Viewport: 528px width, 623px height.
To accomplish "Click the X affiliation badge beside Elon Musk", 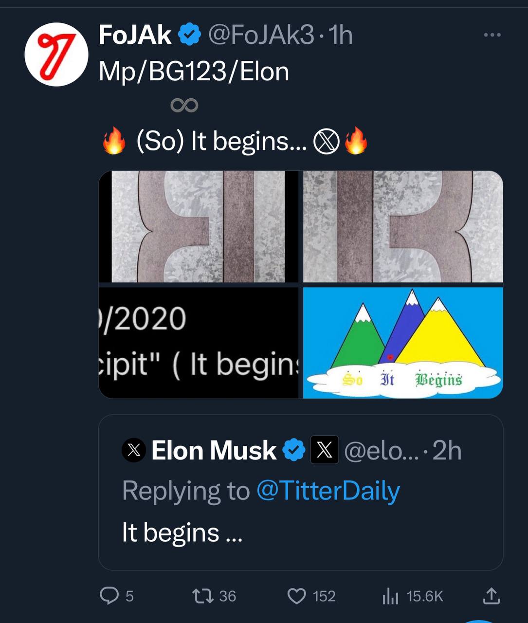I will click(324, 450).
